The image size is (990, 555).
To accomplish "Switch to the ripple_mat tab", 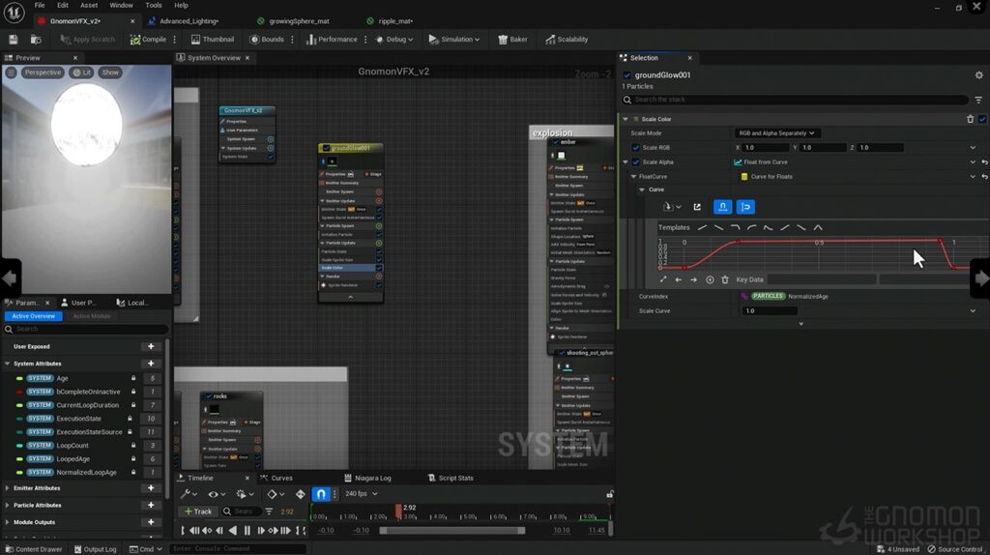I will click(x=394, y=21).
